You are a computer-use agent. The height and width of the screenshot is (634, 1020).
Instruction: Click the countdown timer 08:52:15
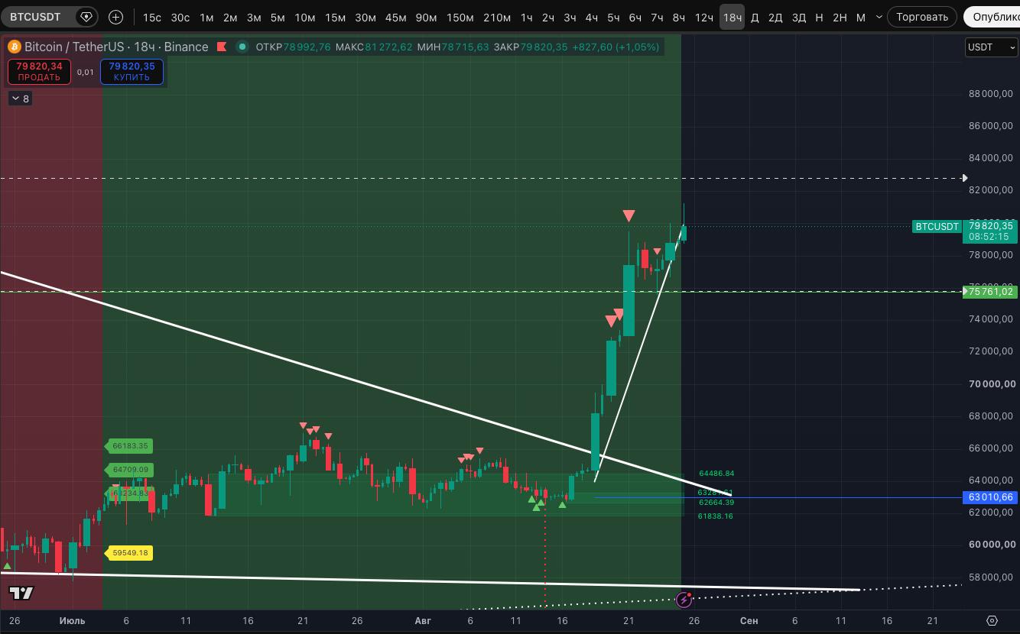(989, 237)
